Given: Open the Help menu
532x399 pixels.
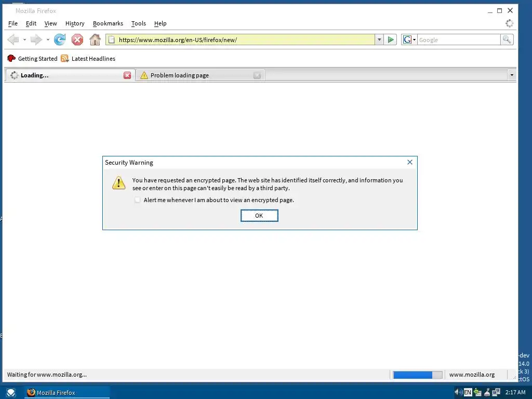Looking at the screenshot, I should 160,23.
